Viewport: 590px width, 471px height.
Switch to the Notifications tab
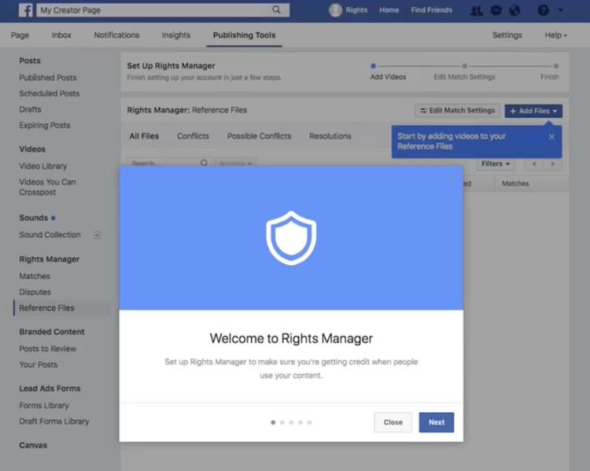coord(116,35)
